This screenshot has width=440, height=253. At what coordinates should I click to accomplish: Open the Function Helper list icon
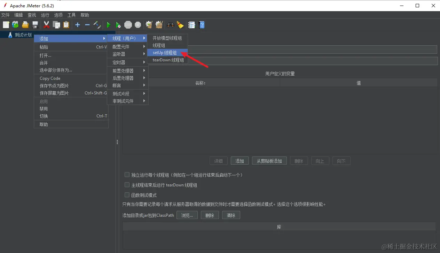[x=191, y=25]
